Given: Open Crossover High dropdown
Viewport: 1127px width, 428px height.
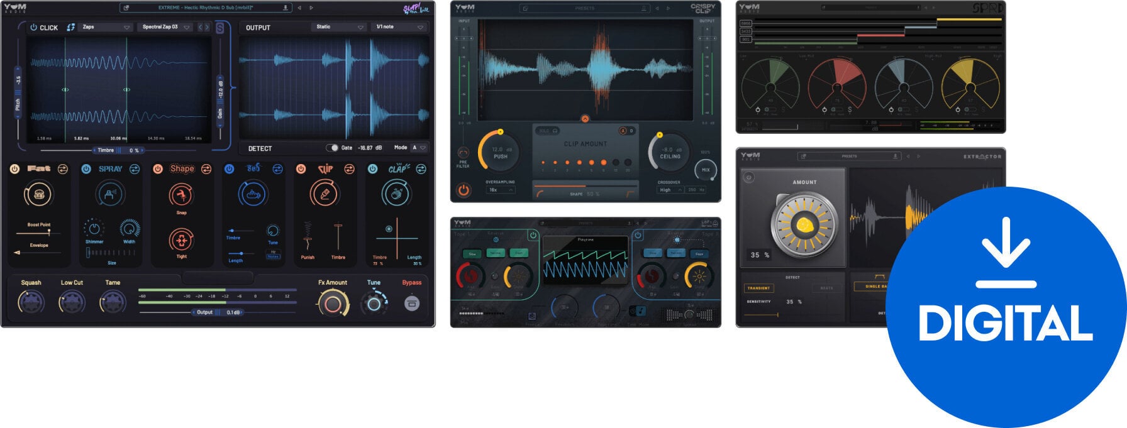Looking at the screenshot, I should [x=670, y=190].
